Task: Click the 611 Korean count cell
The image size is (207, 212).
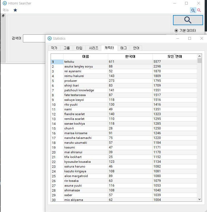Action: coord(130,62)
